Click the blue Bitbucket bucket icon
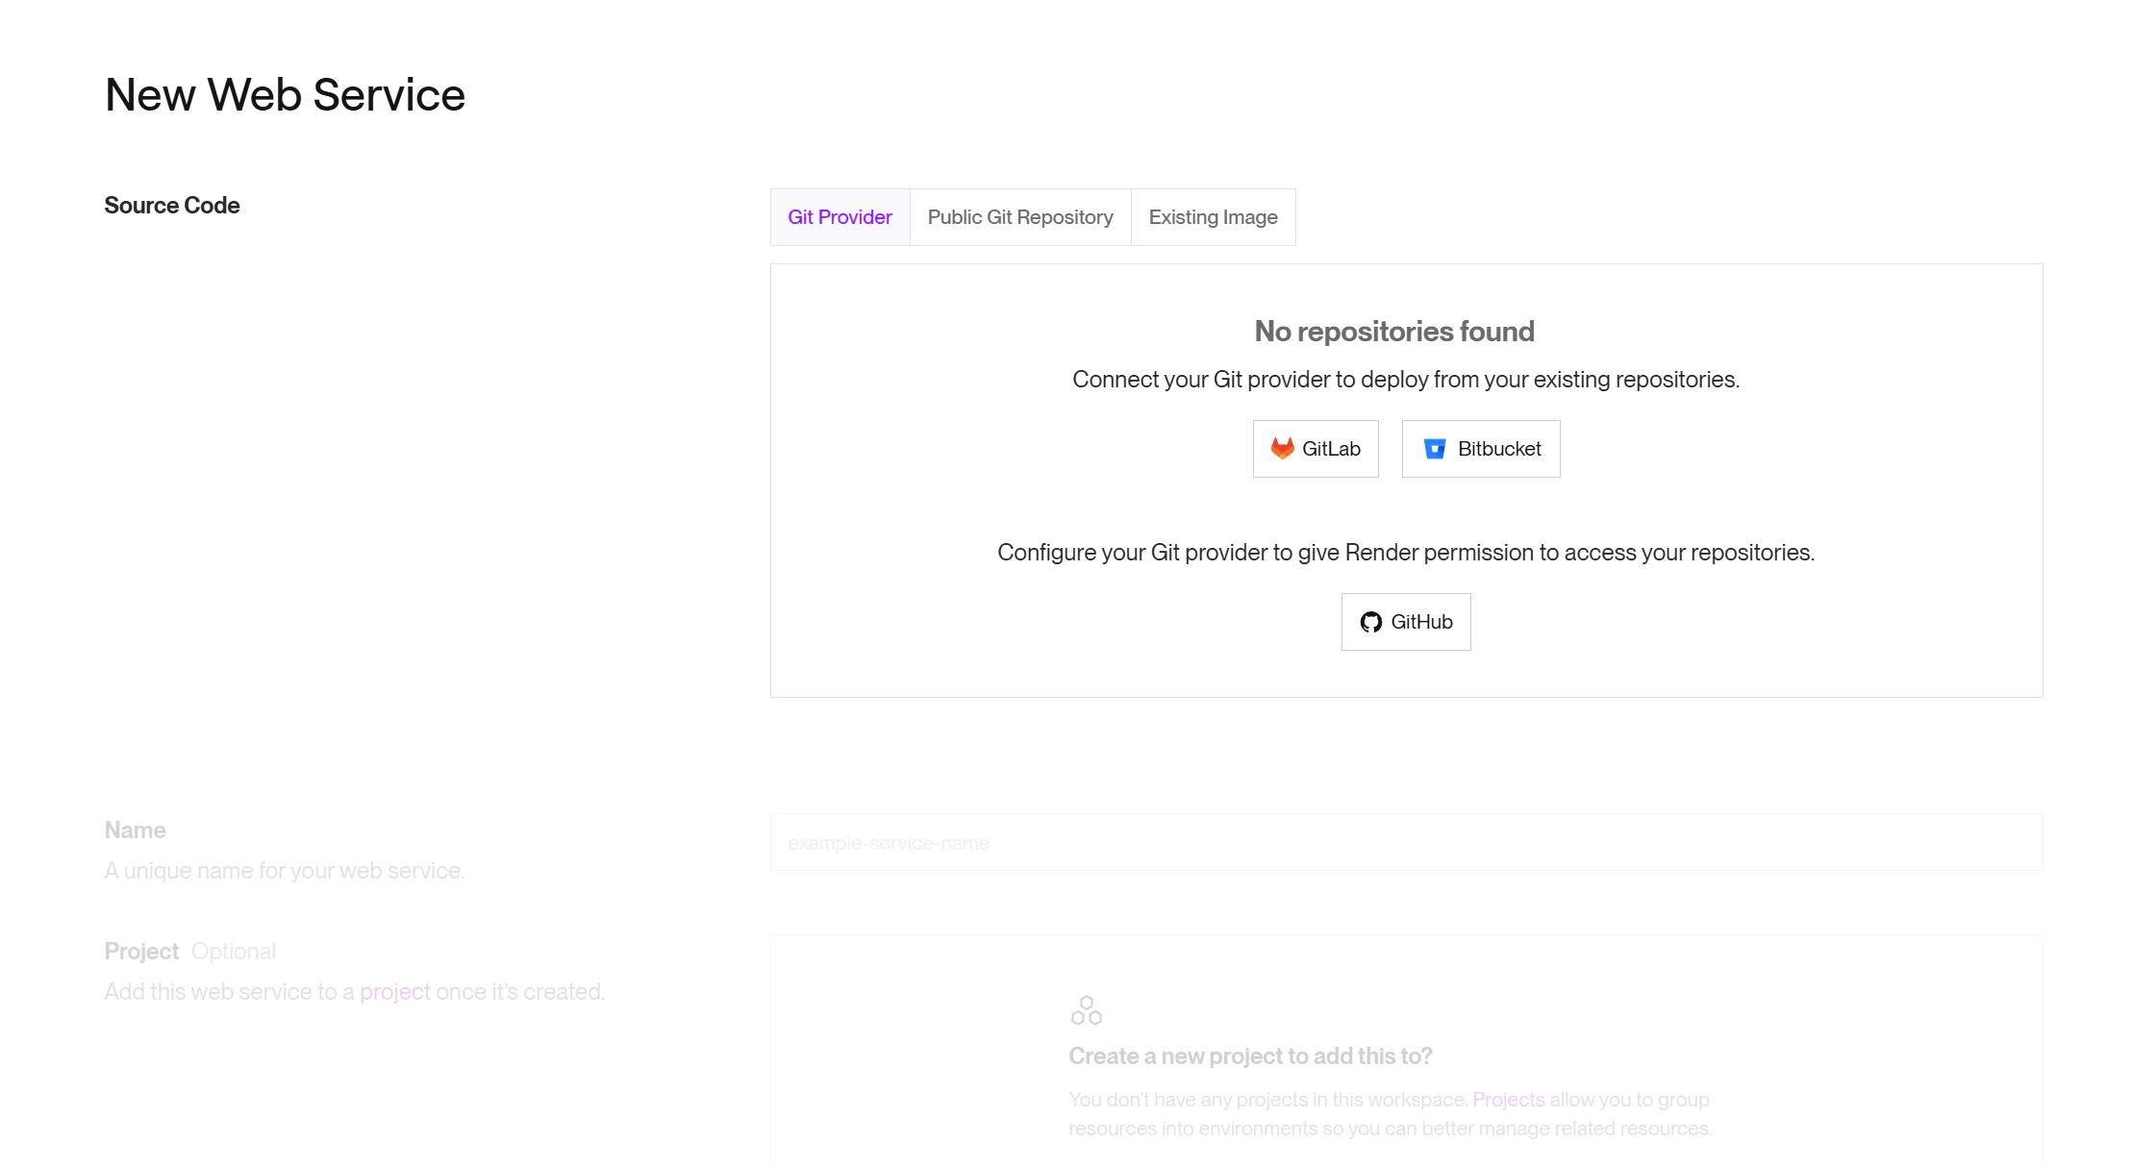The image size is (2131, 1165). (x=1435, y=449)
